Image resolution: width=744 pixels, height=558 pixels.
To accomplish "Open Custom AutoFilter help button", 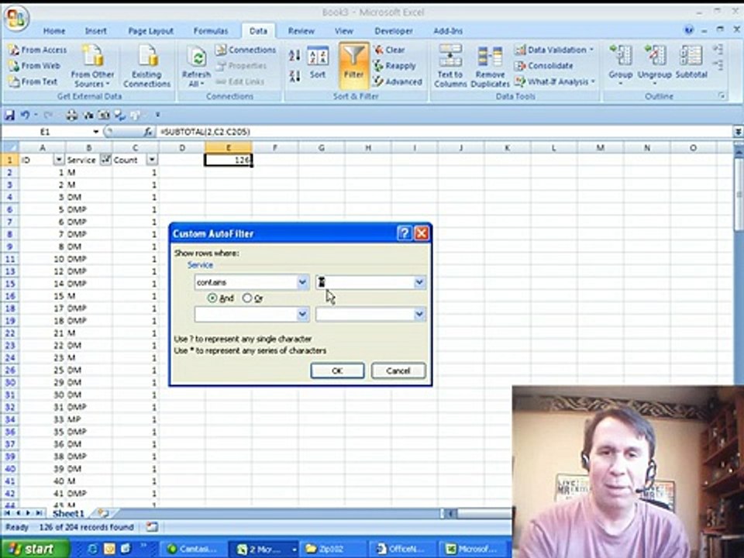I will click(405, 233).
